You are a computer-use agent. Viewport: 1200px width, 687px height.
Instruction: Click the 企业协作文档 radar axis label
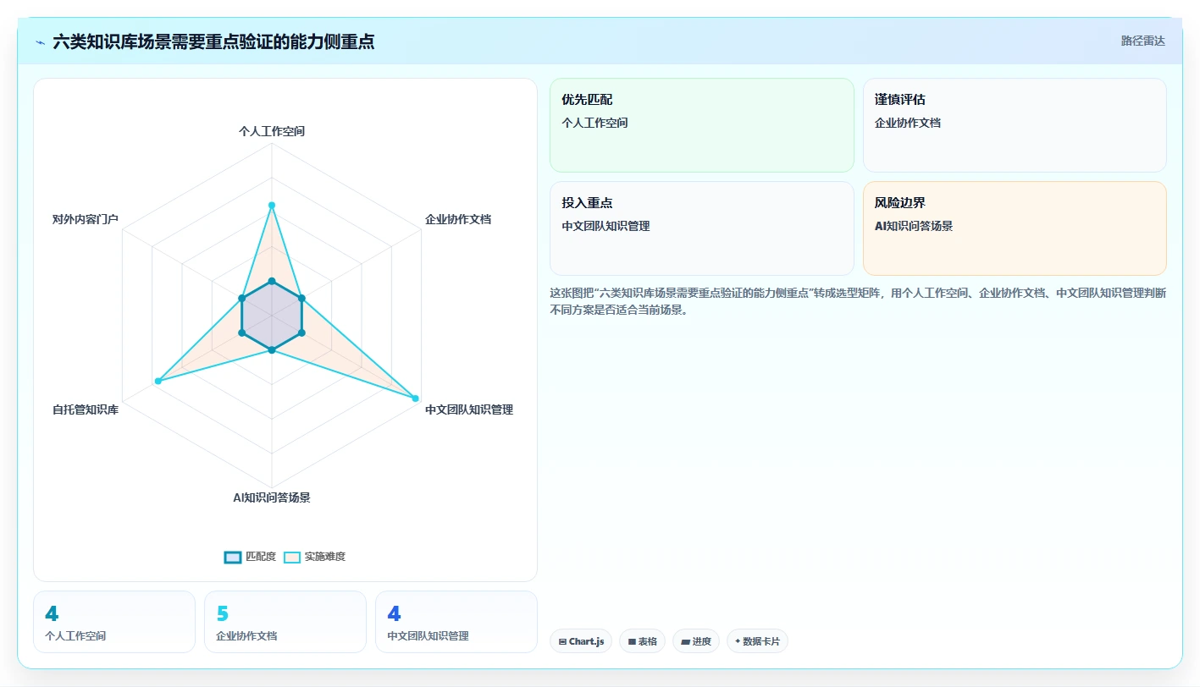pos(458,219)
